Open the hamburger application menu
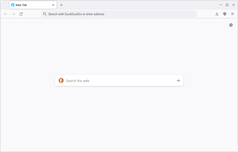The width and height of the screenshot is (238, 152). click(232, 14)
